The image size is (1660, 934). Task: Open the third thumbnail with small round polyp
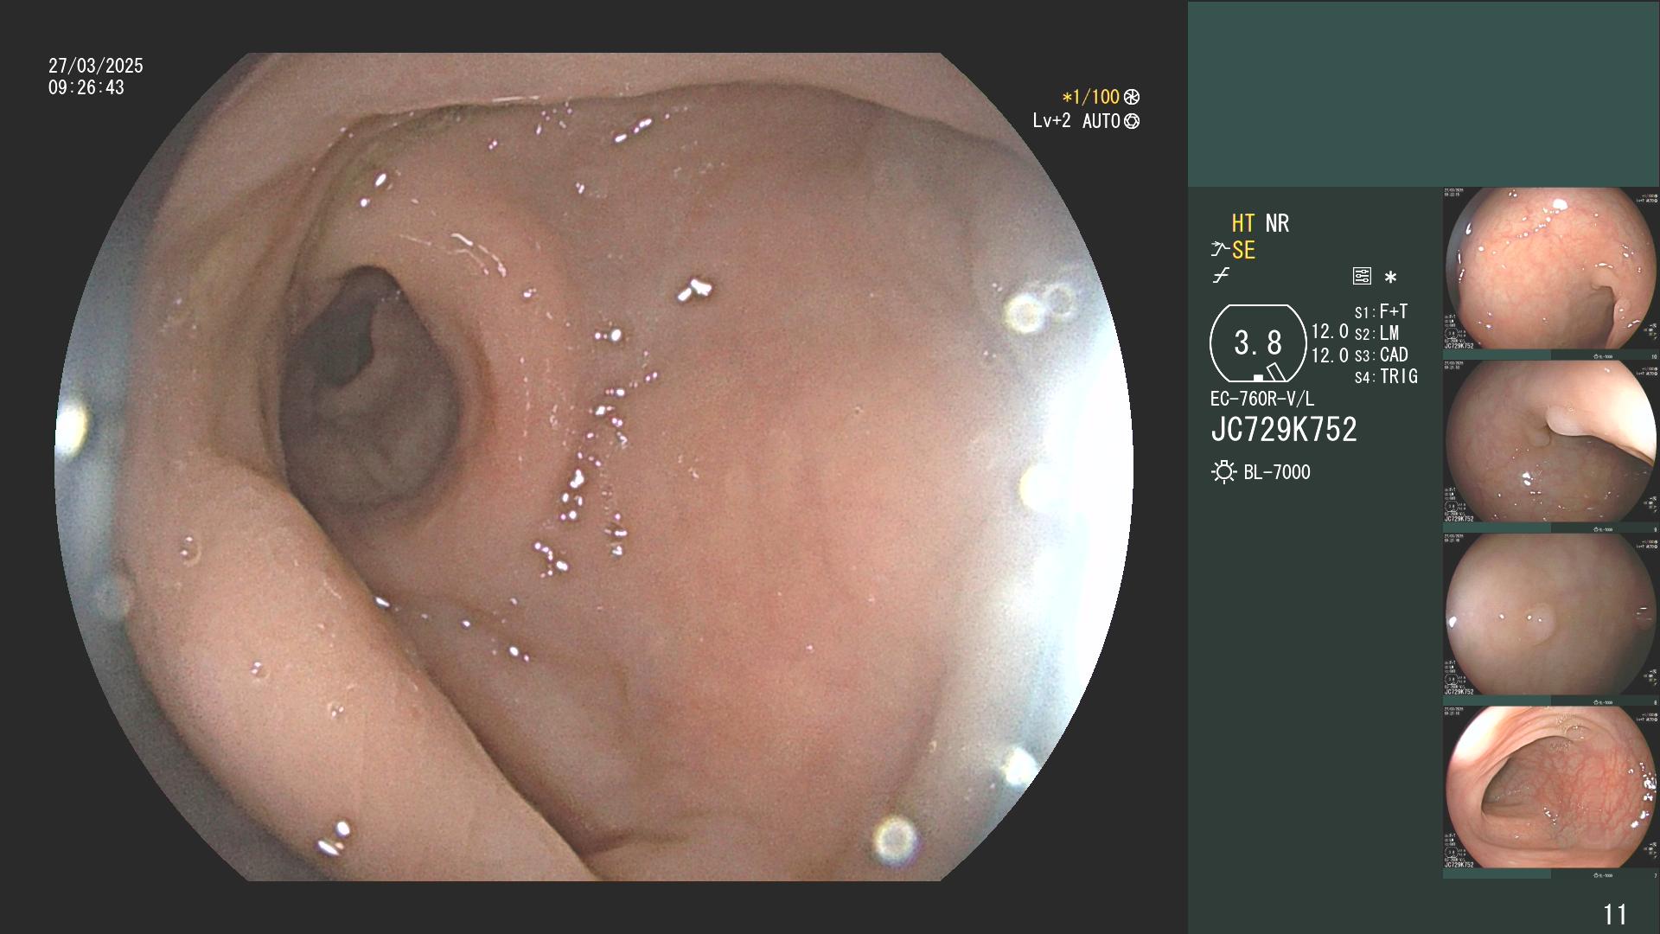point(1551,615)
